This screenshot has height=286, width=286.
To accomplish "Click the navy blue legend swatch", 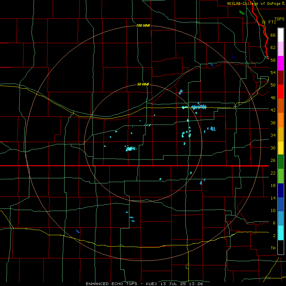I will point(281,190).
